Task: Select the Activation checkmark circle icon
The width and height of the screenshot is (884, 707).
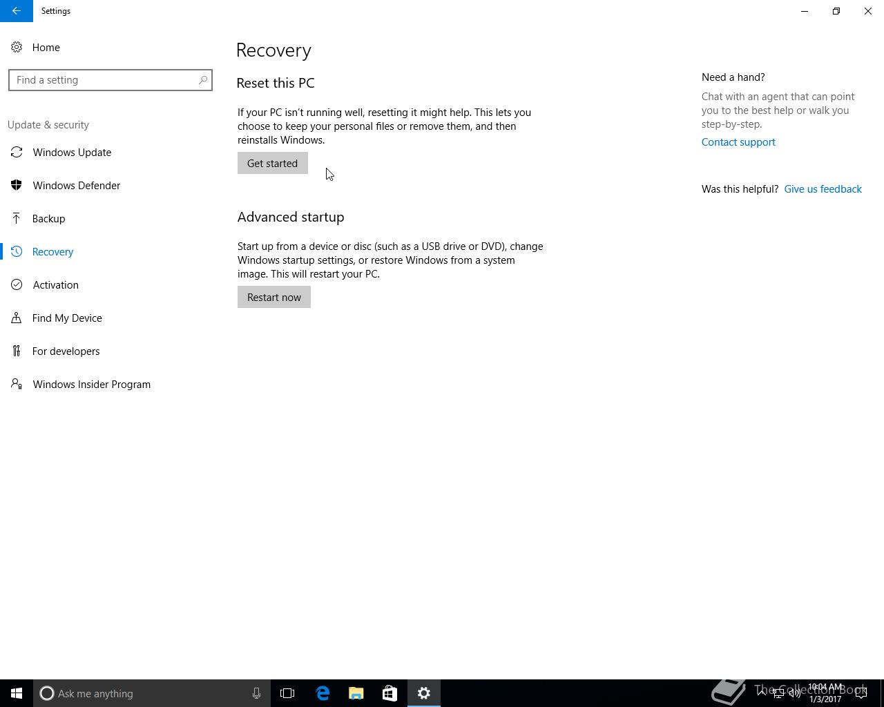Action: click(x=17, y=284)
